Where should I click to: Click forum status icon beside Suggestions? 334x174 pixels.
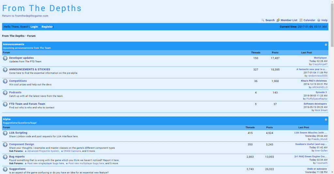click(x=5, y=169)
